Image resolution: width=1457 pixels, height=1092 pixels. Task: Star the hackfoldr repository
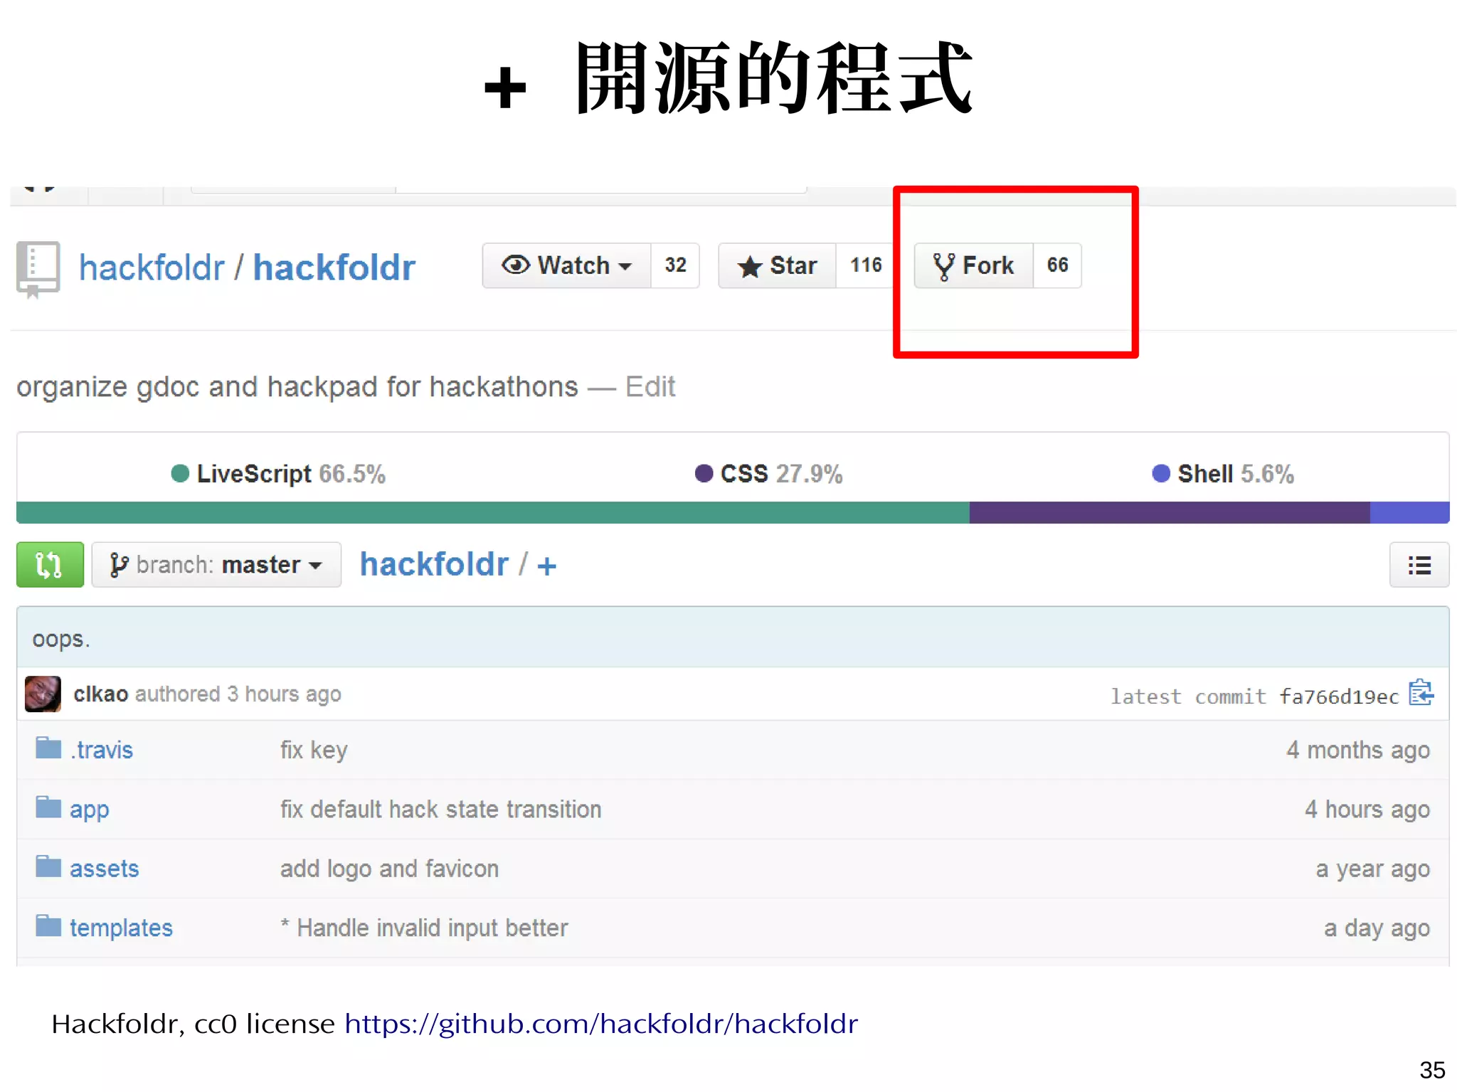777,265
